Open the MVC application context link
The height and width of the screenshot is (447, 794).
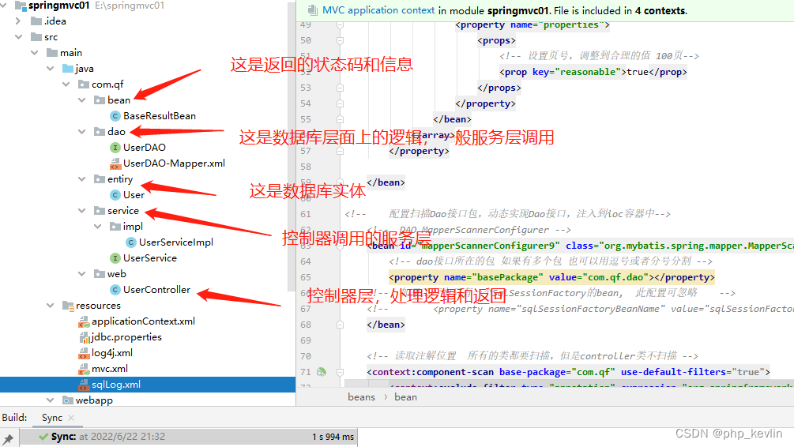point(378,10)
